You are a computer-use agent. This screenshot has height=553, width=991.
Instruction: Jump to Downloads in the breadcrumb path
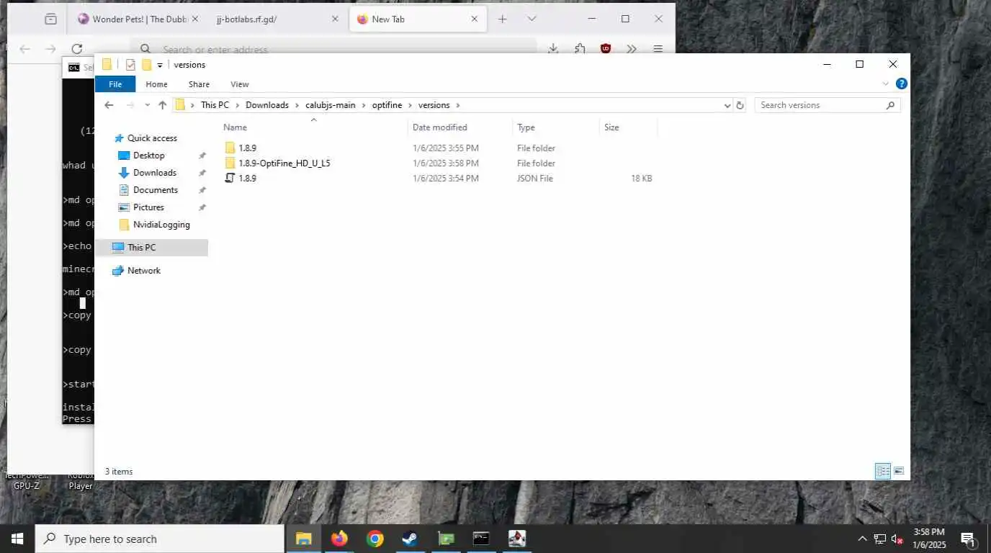point(266,105)
